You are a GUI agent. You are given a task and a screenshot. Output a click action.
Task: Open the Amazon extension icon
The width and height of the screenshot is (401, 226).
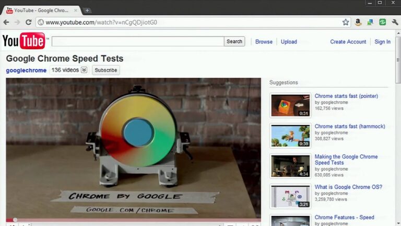(358, 22)
